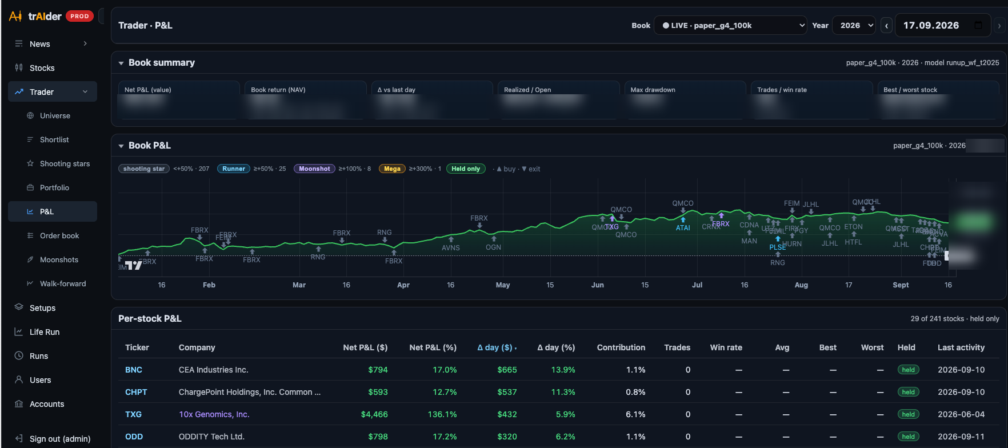The image size is (1008, 448).
Task: Toggle the Held only filter
Action: pos(466,169)
